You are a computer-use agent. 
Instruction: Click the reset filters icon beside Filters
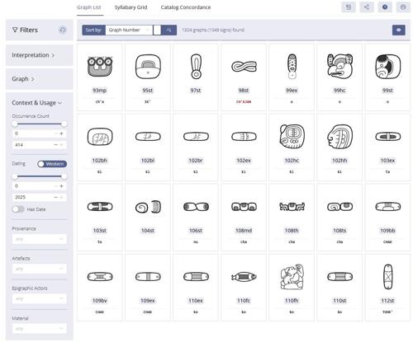63,30
